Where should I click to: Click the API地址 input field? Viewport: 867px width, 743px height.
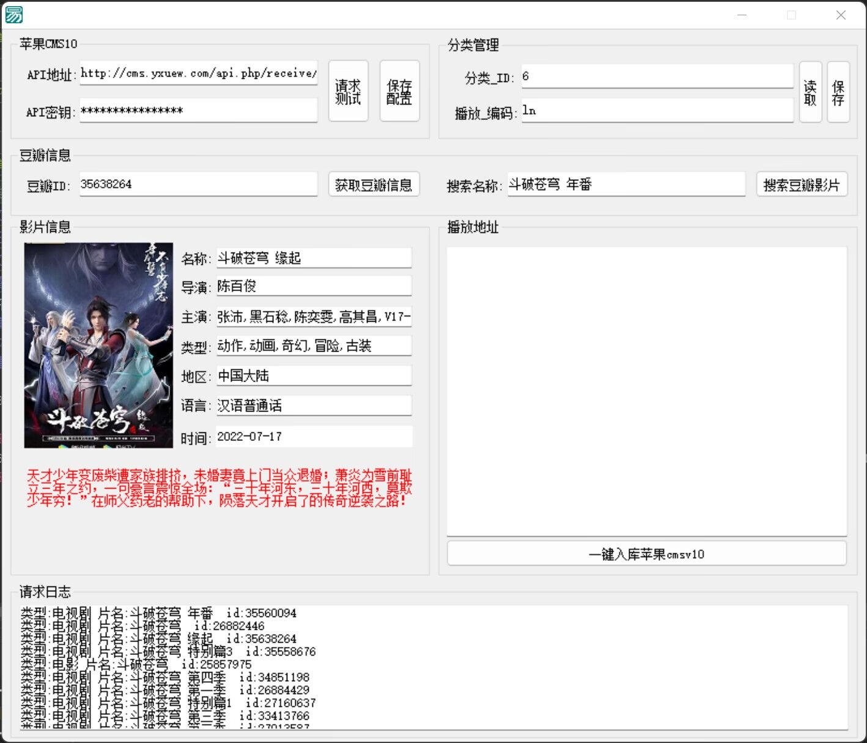(199, 73)
